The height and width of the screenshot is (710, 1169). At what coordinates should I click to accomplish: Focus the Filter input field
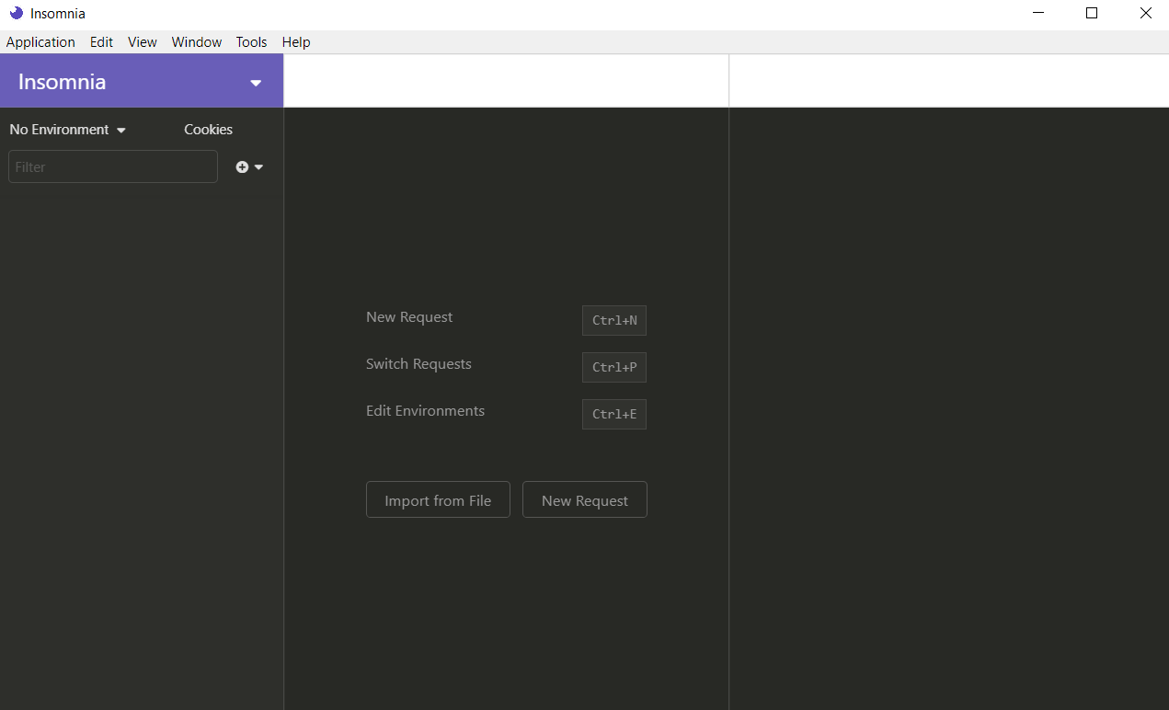click(x=112, y=167)
